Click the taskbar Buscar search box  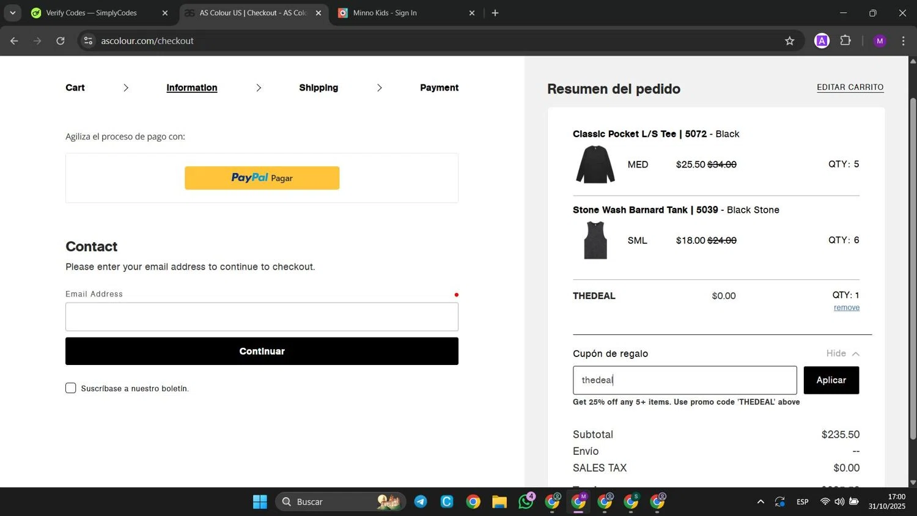(341, 502)
